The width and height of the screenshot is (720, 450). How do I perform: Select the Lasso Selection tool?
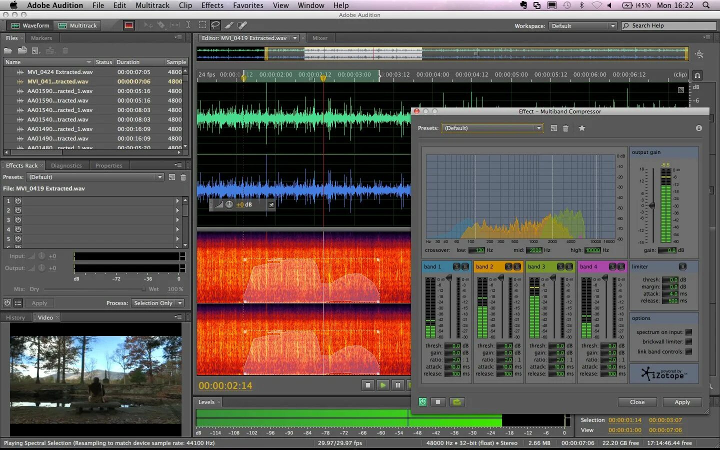click(215, 25)
